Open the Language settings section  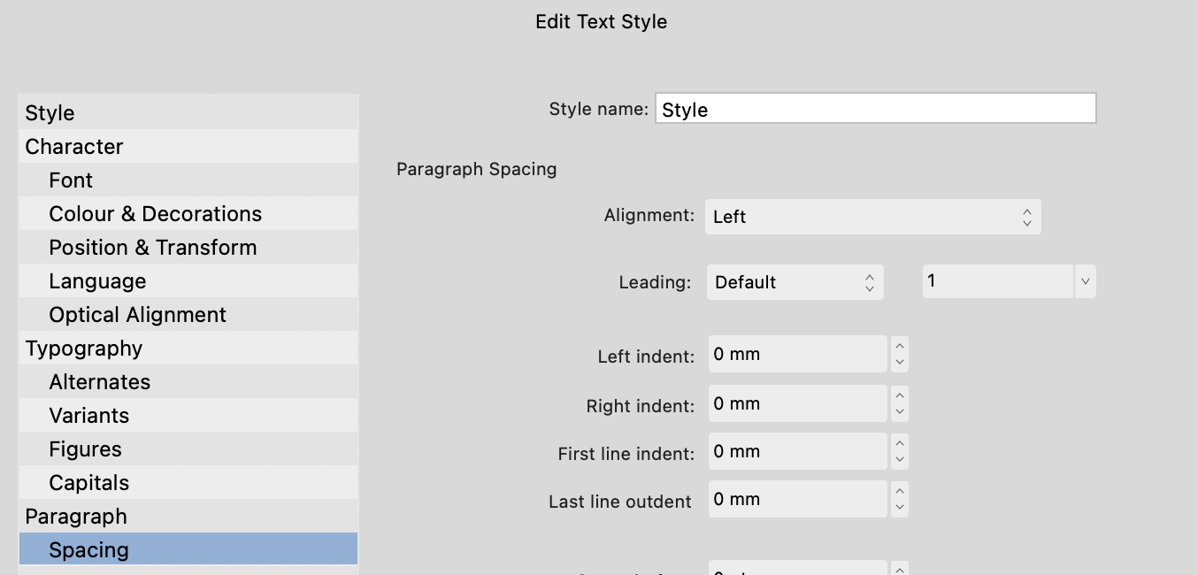point(97,280)
